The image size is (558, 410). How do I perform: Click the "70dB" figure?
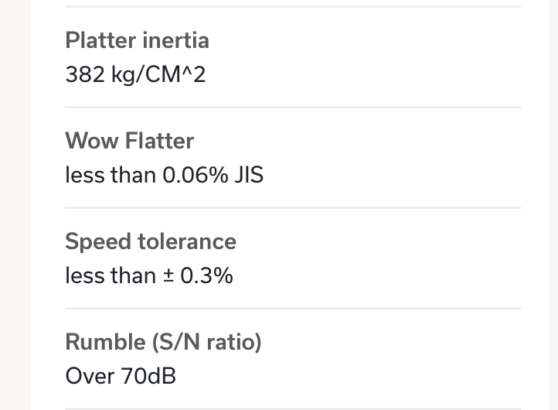[148, 376]
